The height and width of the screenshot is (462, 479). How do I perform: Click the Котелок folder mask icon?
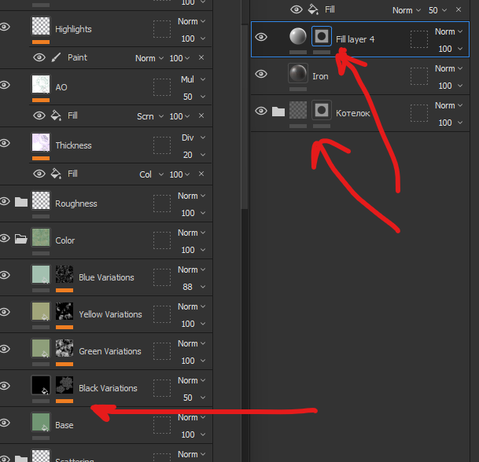click(321, 111)
